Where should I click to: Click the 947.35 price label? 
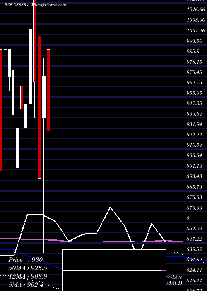(x=194, y=104)
